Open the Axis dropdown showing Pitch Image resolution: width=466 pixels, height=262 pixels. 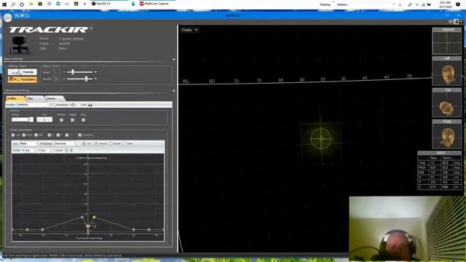pos(28,143)
